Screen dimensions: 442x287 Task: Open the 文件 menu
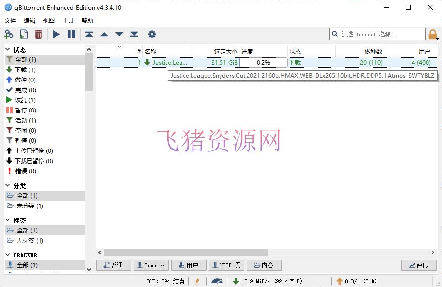pos(10,21)
